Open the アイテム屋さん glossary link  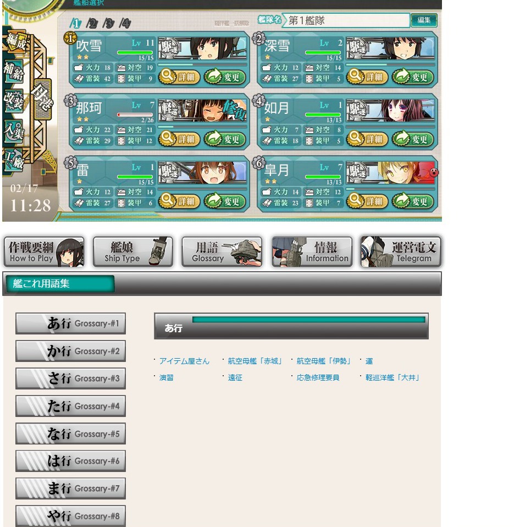click(x=184, y=361)
